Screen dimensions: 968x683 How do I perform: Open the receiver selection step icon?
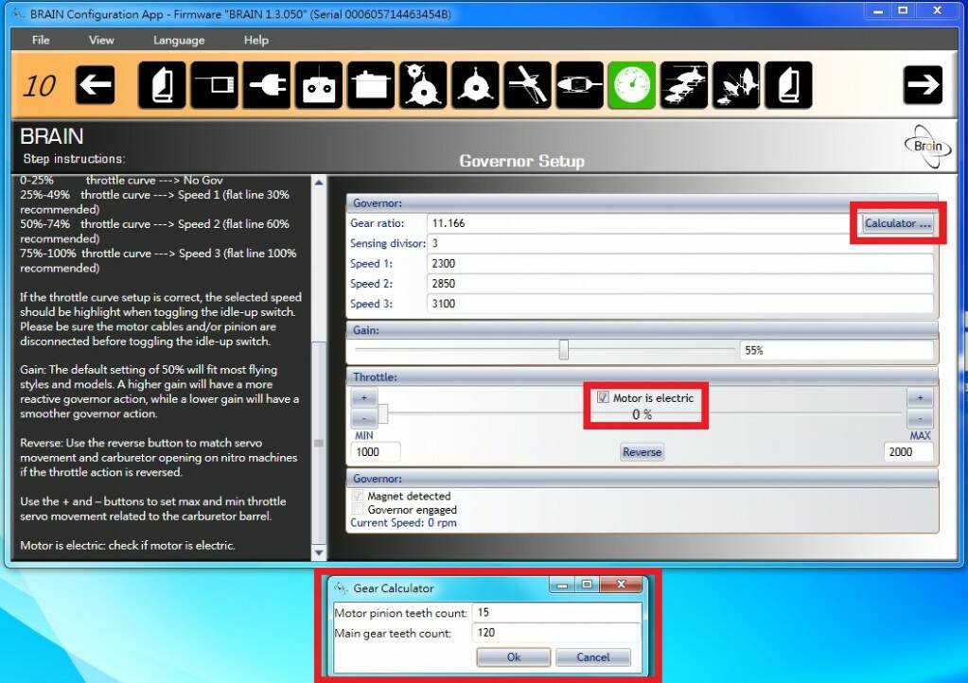tap(214, 85)
